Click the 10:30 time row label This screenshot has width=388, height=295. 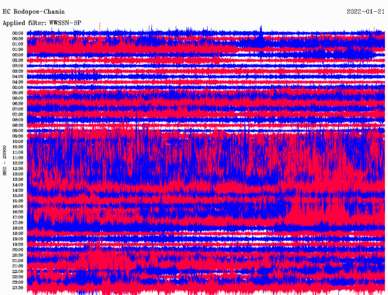[18, 147]
